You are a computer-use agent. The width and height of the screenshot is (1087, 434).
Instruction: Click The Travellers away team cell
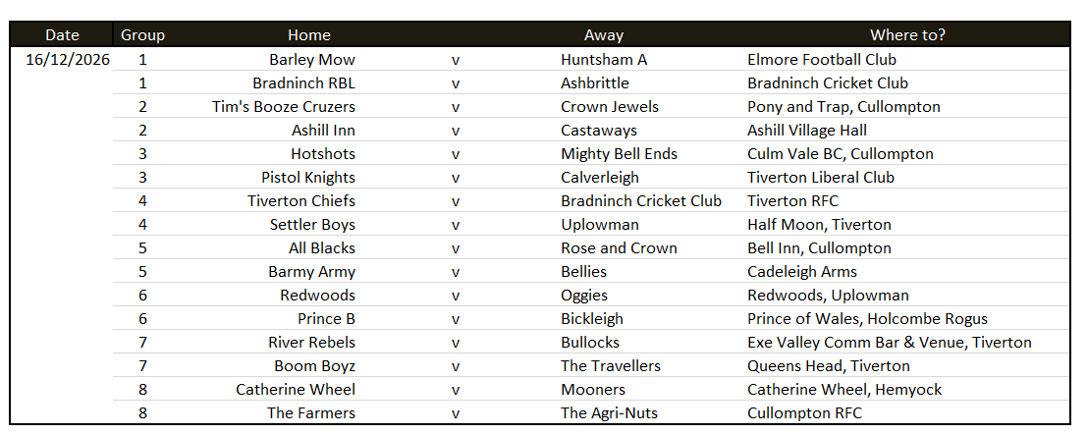[611, 366]
